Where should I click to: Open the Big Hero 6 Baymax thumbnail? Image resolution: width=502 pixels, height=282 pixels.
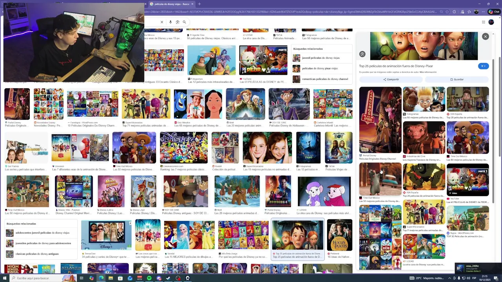point(80,148)
